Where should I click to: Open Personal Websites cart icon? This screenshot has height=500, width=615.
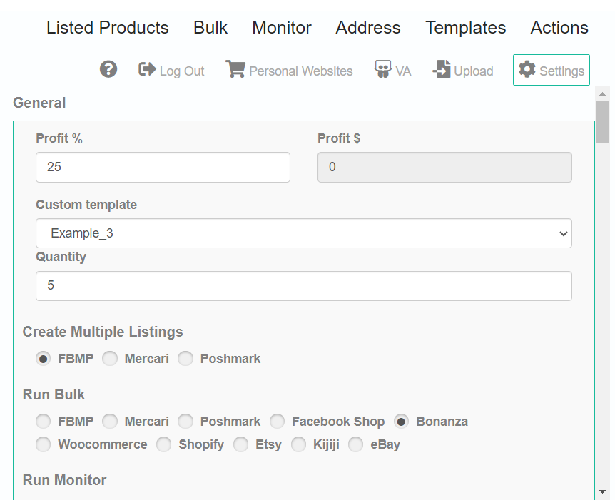235,69
